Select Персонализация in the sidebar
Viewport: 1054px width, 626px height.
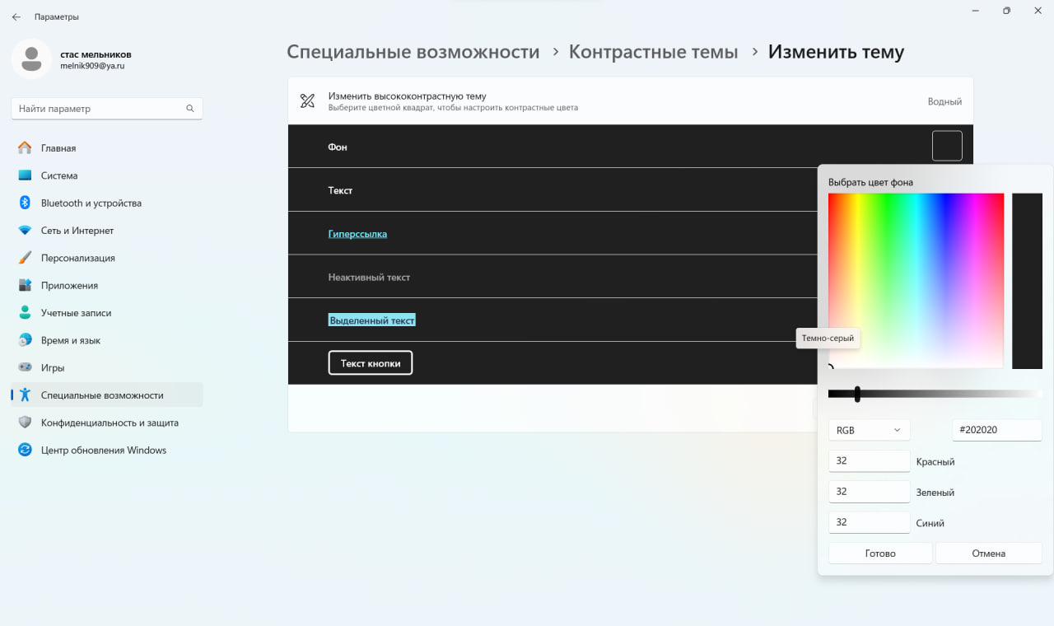[x=107, y=258]
